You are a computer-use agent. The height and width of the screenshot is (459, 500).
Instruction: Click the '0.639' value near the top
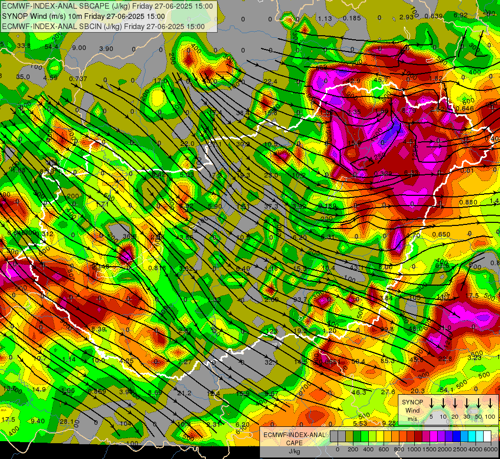click(434, 16)
